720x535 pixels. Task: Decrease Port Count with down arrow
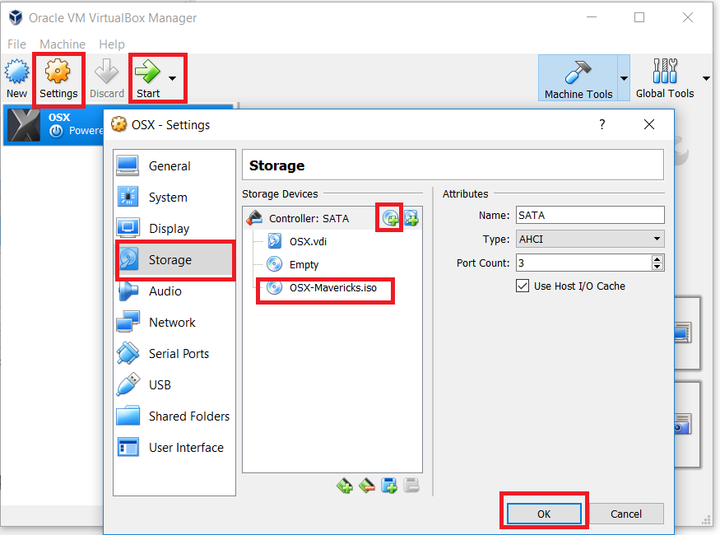(657, 267)
